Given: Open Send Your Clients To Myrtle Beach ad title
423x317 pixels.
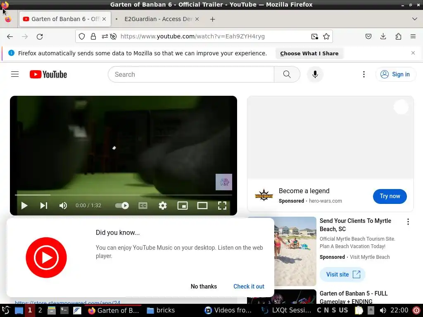Looking at the screenshot, I should pyautogui.click(x=355, y=225).
